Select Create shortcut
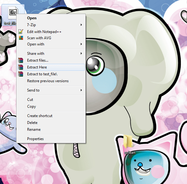187x184 pixels. [51, 116]
